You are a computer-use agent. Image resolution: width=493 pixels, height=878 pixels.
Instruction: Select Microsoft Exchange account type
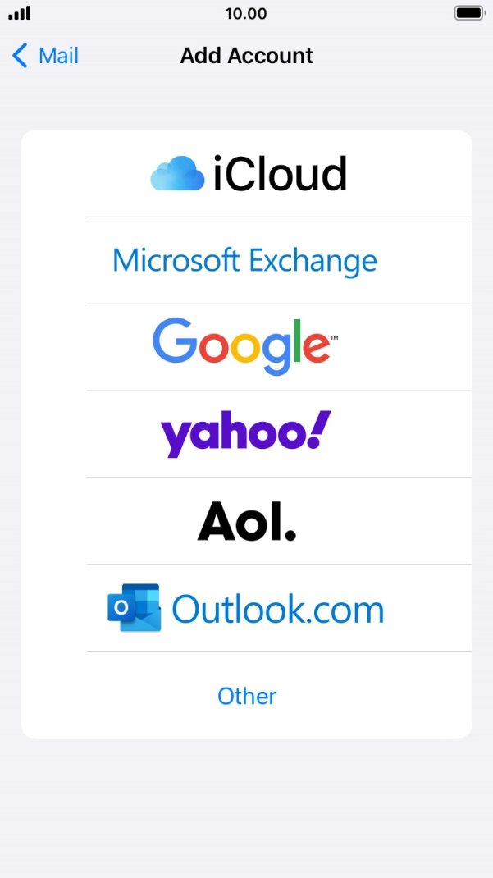pos(244,260)
